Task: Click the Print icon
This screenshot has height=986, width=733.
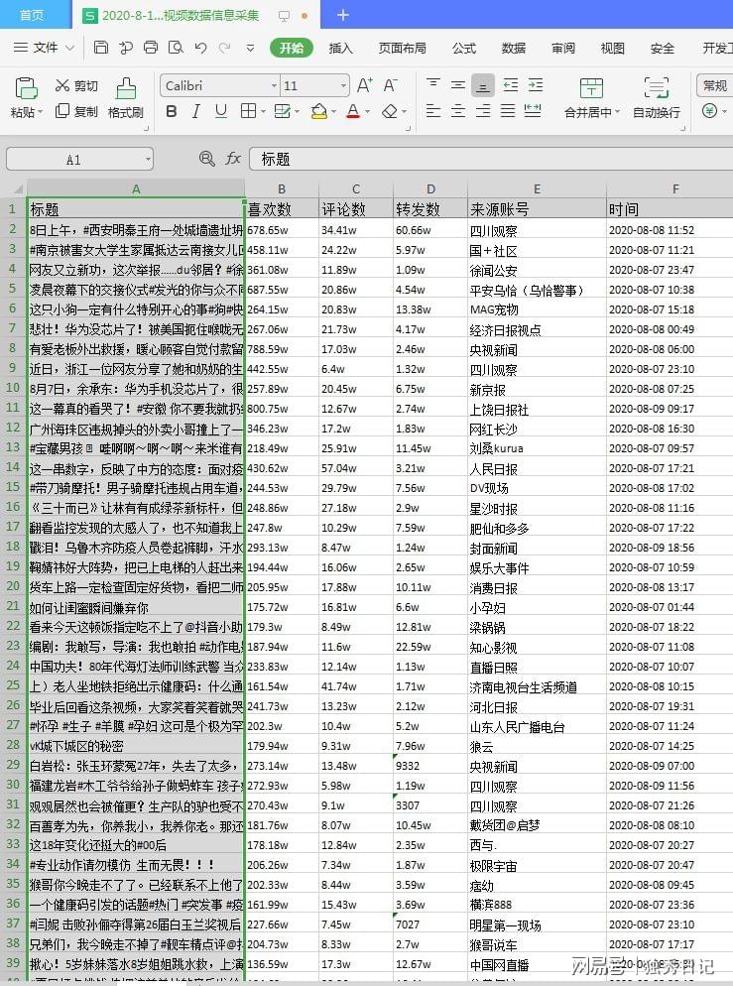Action: click(x=151, y=48)
